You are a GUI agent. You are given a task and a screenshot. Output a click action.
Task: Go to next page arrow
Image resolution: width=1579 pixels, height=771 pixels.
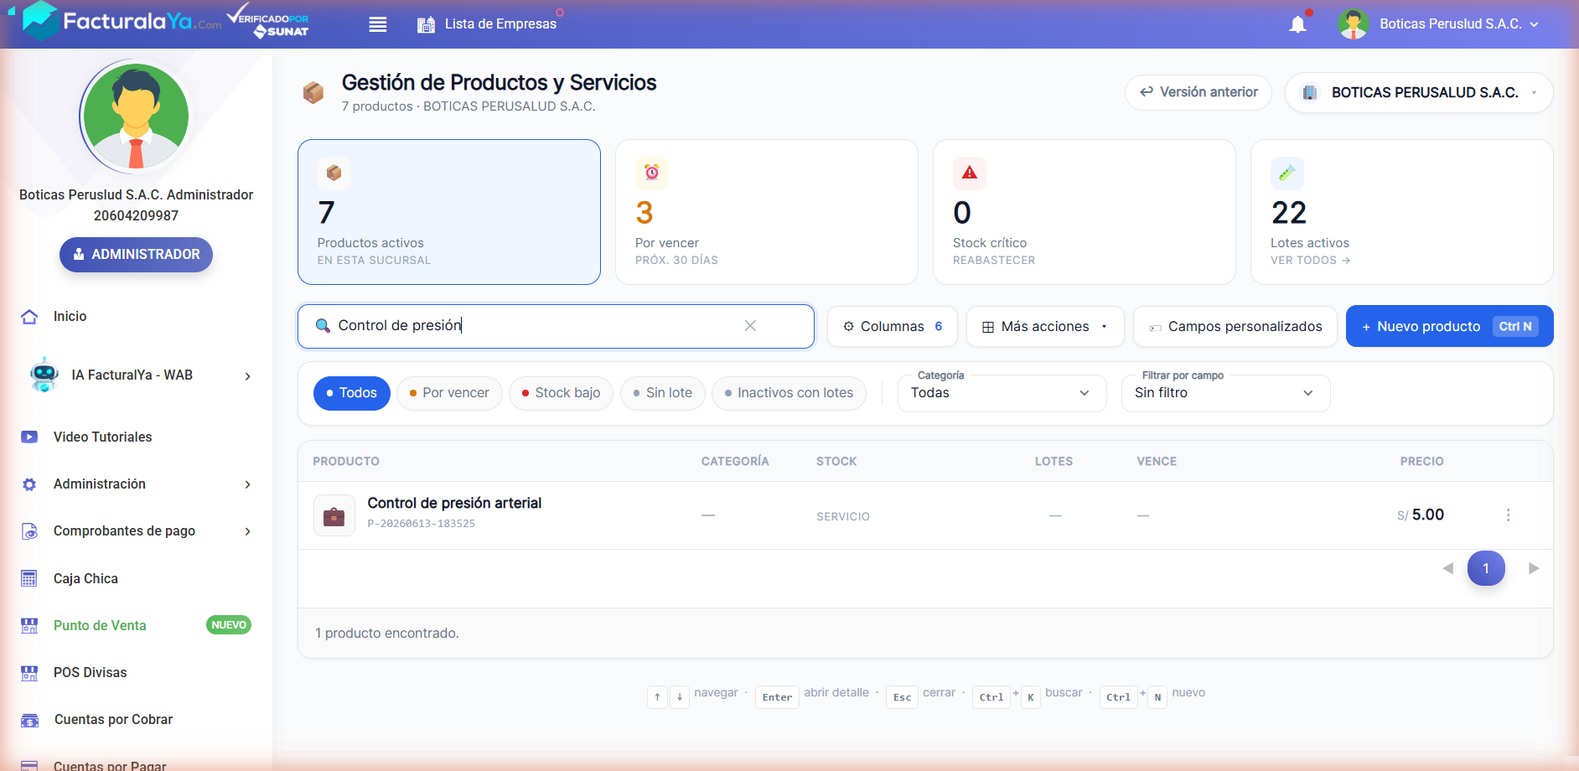1534,568
